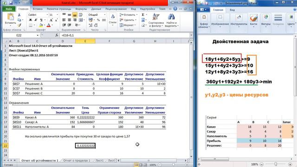Click the AutoSum sigma icon
This screenshot has height=167, width=297.
click(x=143, y=15)
